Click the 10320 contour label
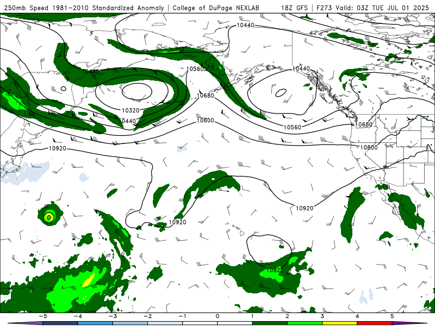Image resolution: width=435 pixels, height=326 pixels. (x=130, y=110)
